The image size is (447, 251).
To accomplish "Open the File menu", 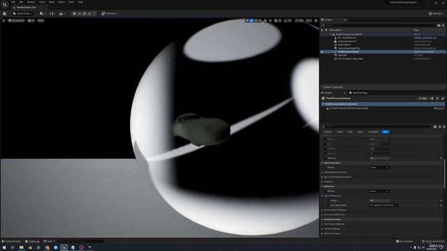I will (x=13, y=2).
